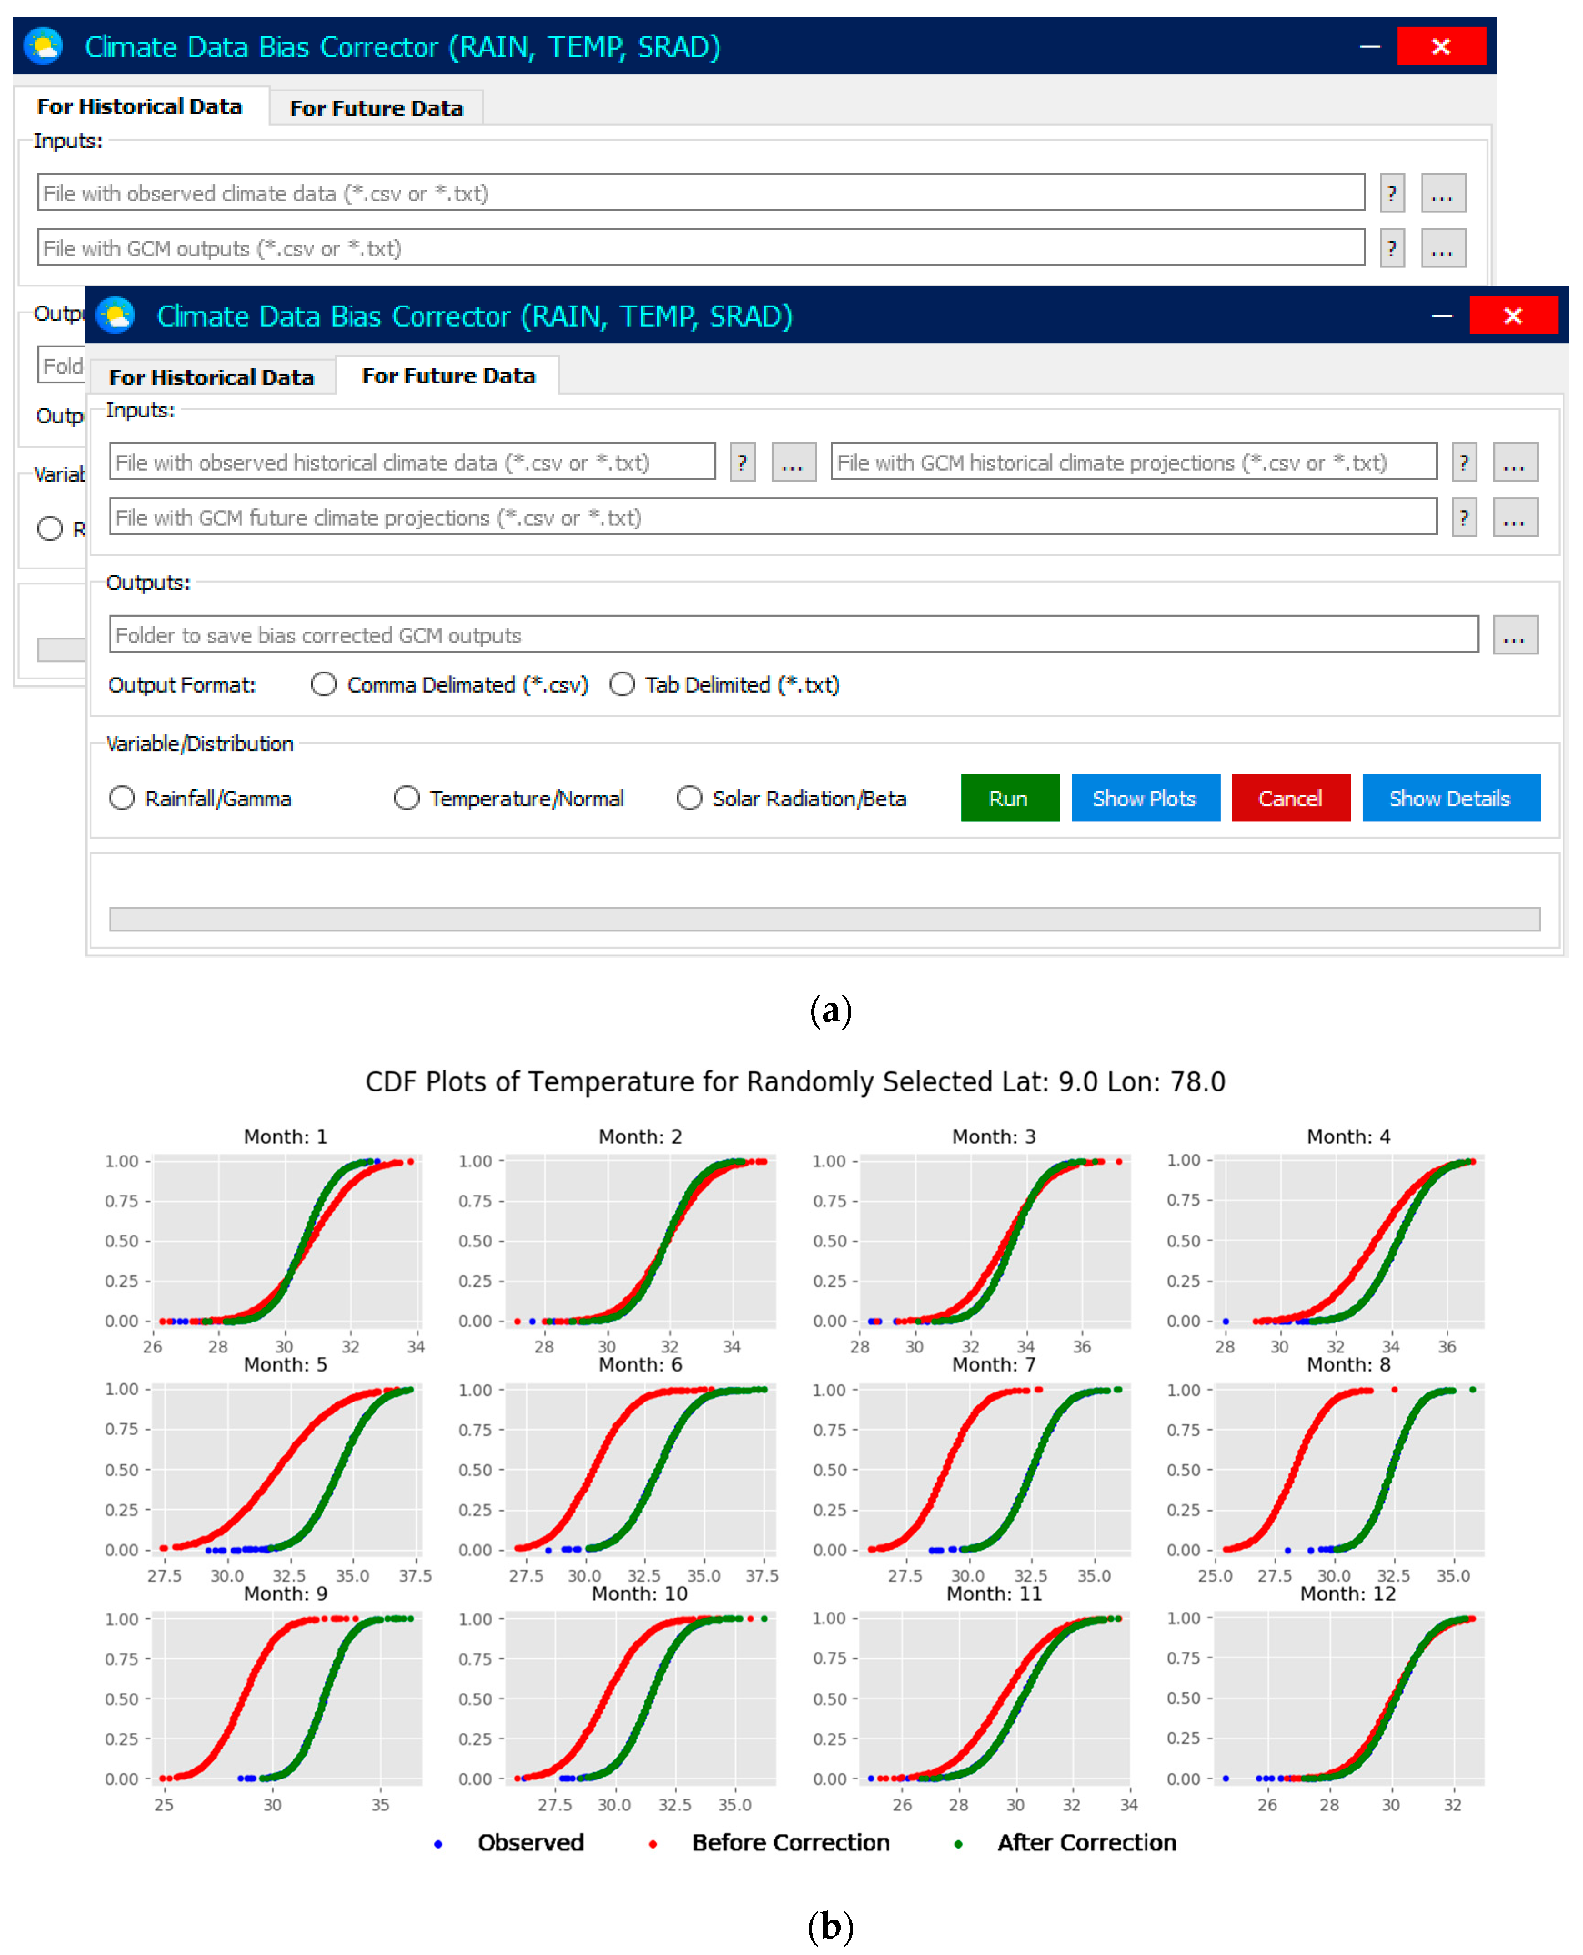Browse for observed historical climate data file
The image size is (1583, 1955).
tap(793, 462)
